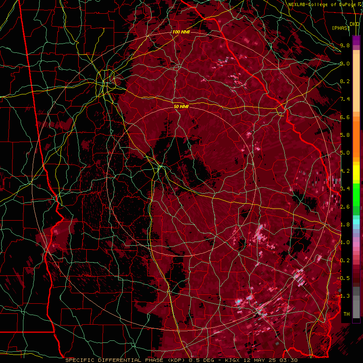Select the 9.0 value on the color scale
Image resolution: width=363 pixels, height=363 pixels.
(345, 63)
